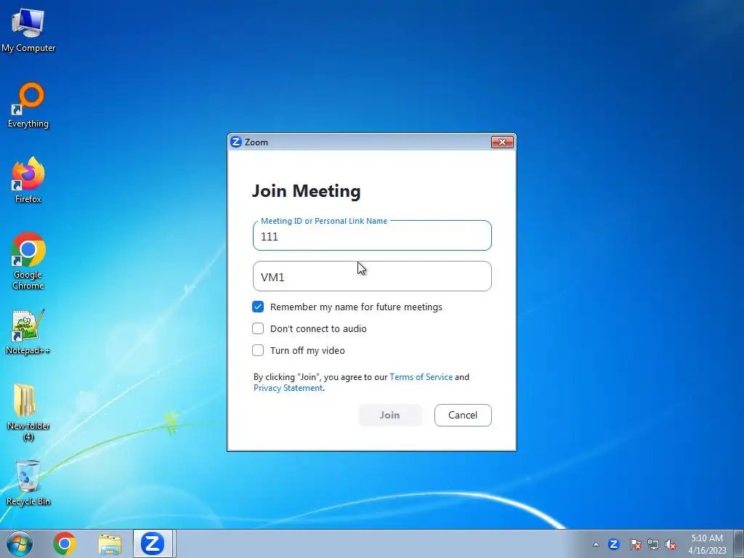
Task: Check Turn off my video
Action: coord(258,350)
